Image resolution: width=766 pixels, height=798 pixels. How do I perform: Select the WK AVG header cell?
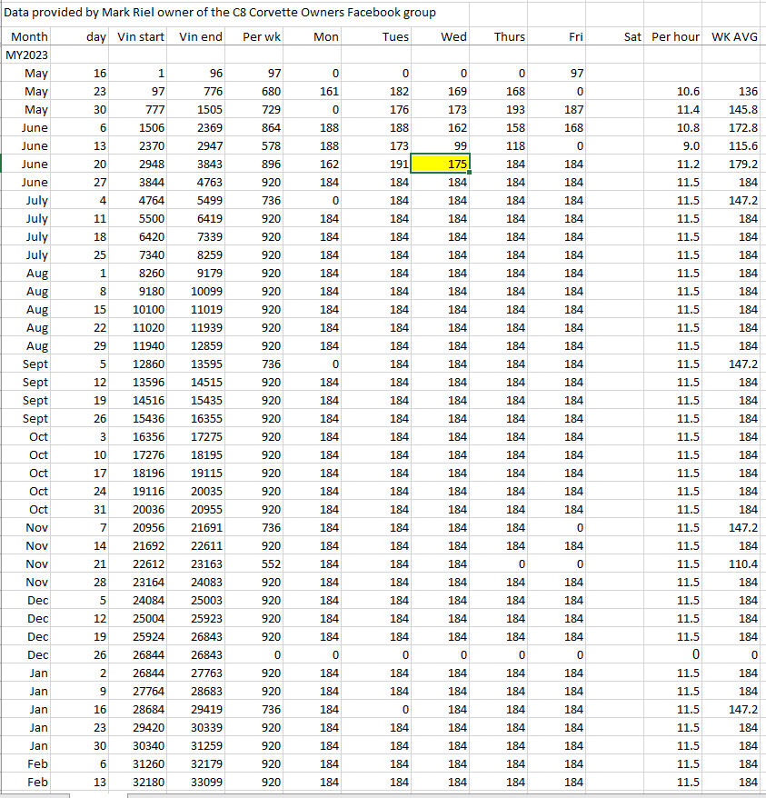733,36
